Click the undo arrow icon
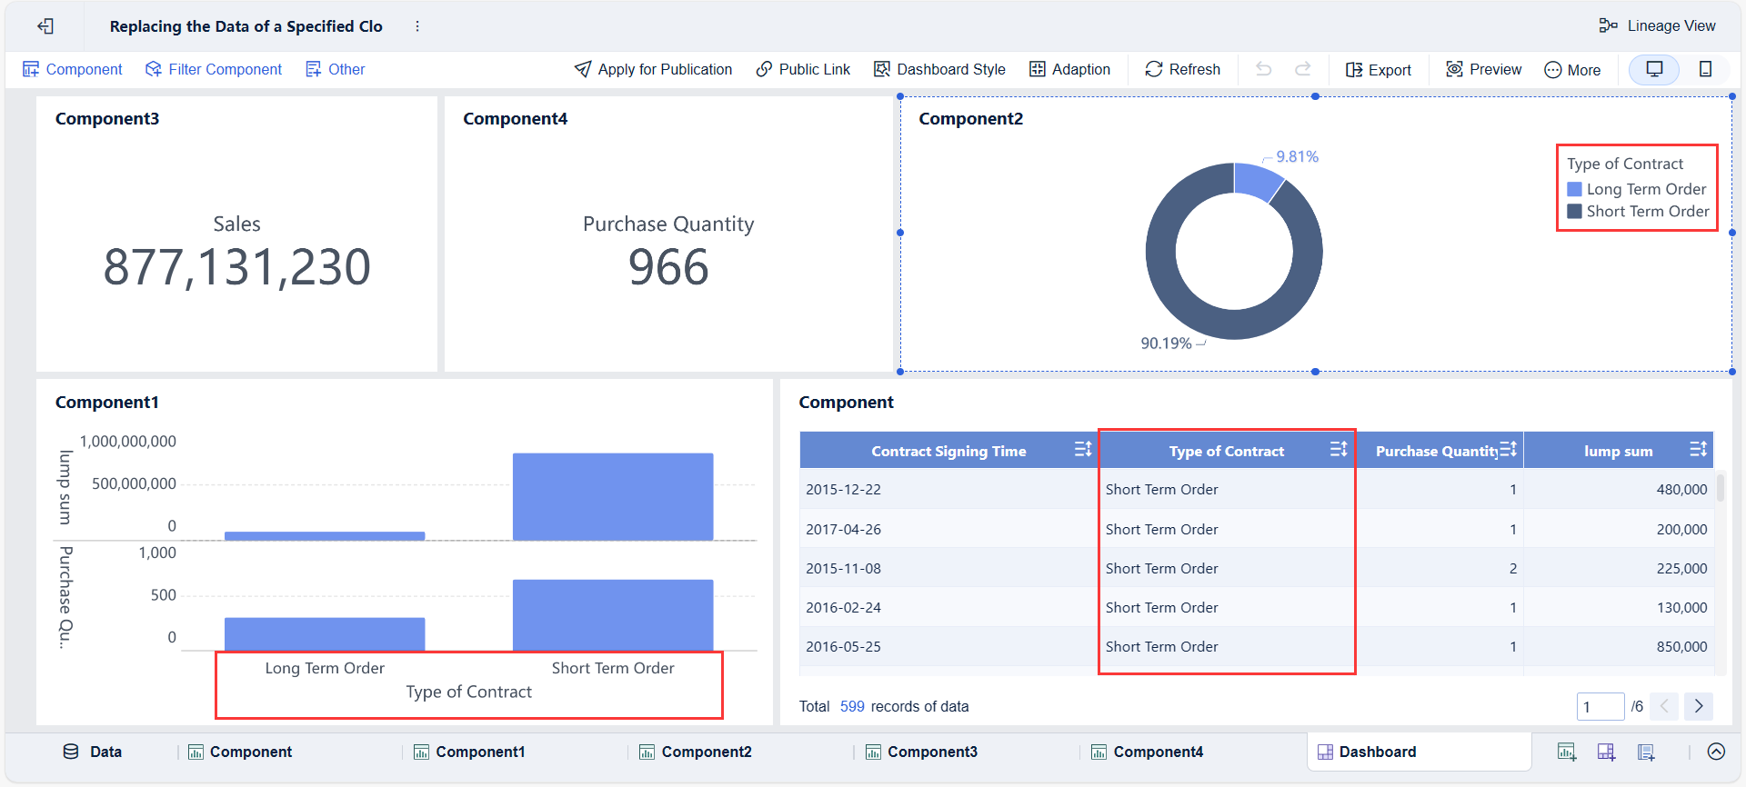This screenshot has width=1746, height=787. tap(1264, 69)
